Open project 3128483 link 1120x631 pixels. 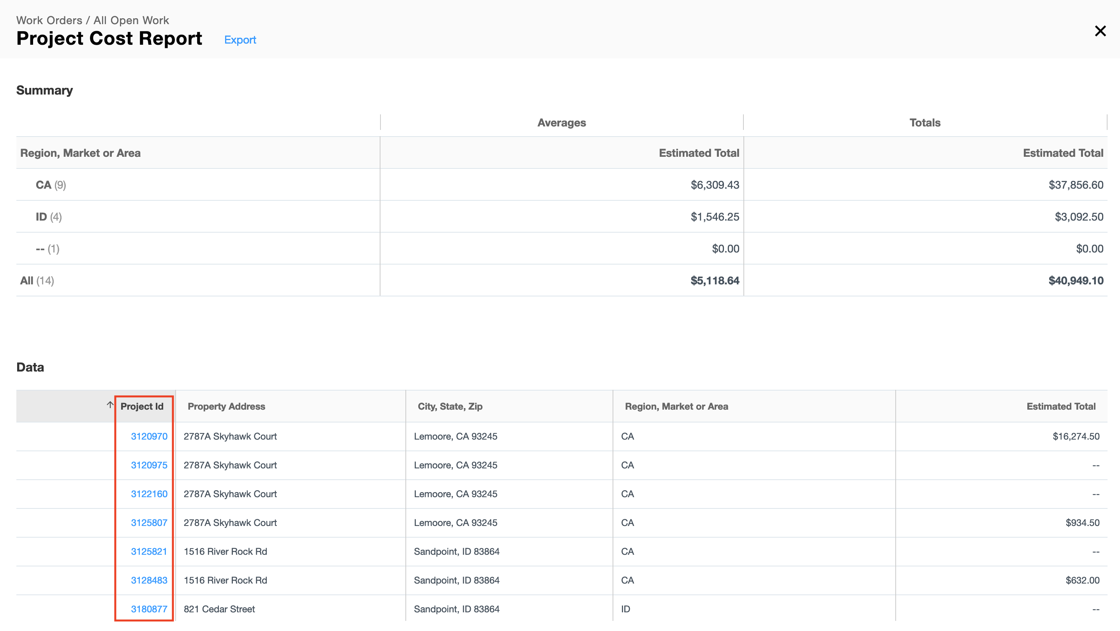pyautogui.click(x=149, y=580)
